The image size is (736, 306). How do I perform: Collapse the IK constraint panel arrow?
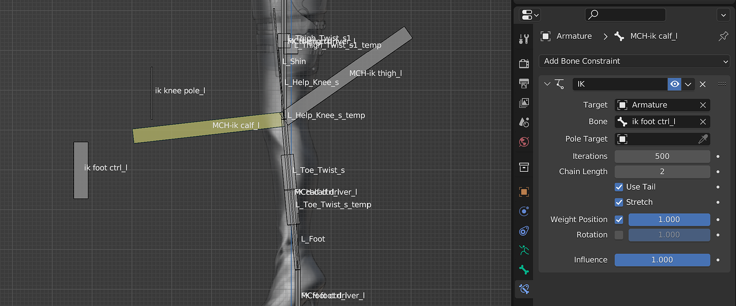(547, 84)
